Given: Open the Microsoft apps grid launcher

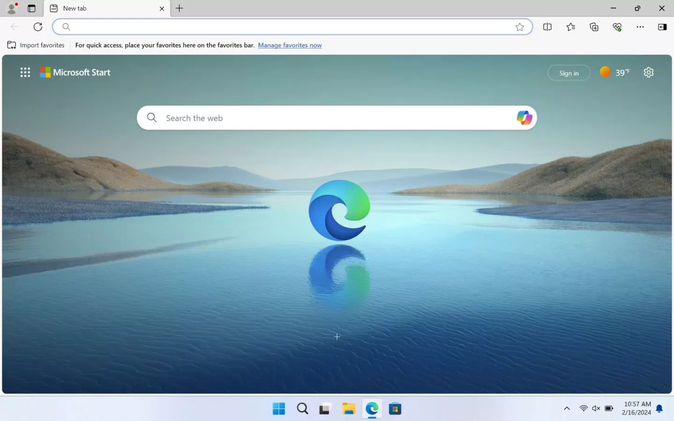Looking at the screenshot, I should pyautogui.click(x=25, y=73).
